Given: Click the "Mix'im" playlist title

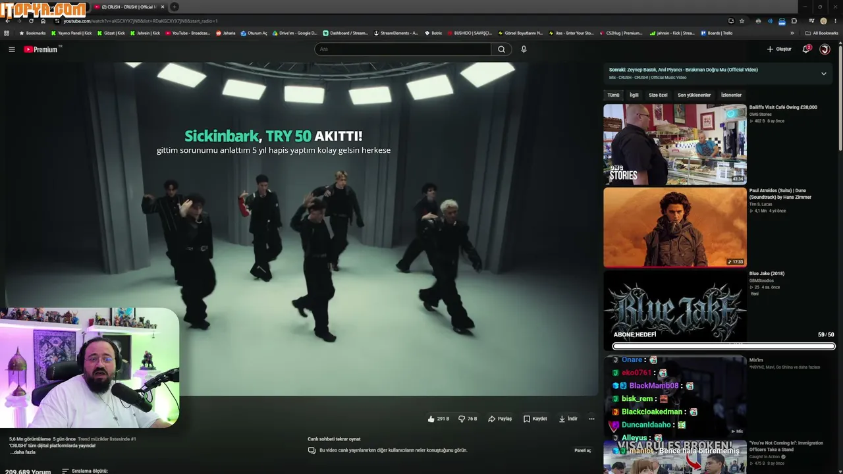Looking at the screenshot, I should pos(756,360).
